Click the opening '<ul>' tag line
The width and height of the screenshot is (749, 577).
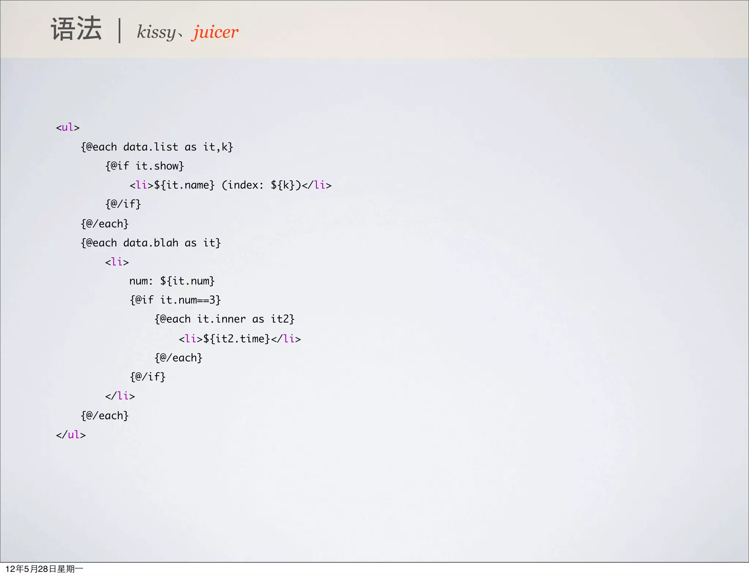[68, 127]
